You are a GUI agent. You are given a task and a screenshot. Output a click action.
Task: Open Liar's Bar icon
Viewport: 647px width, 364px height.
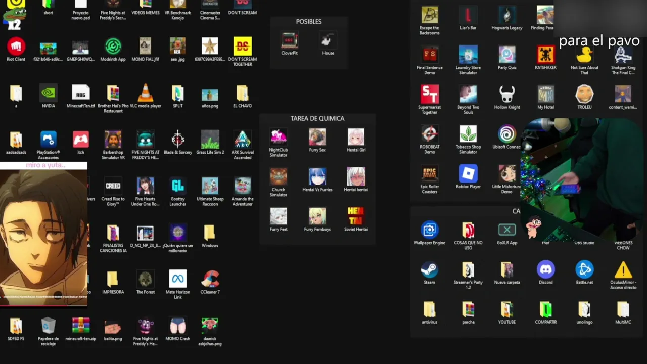tap(468, 15)
